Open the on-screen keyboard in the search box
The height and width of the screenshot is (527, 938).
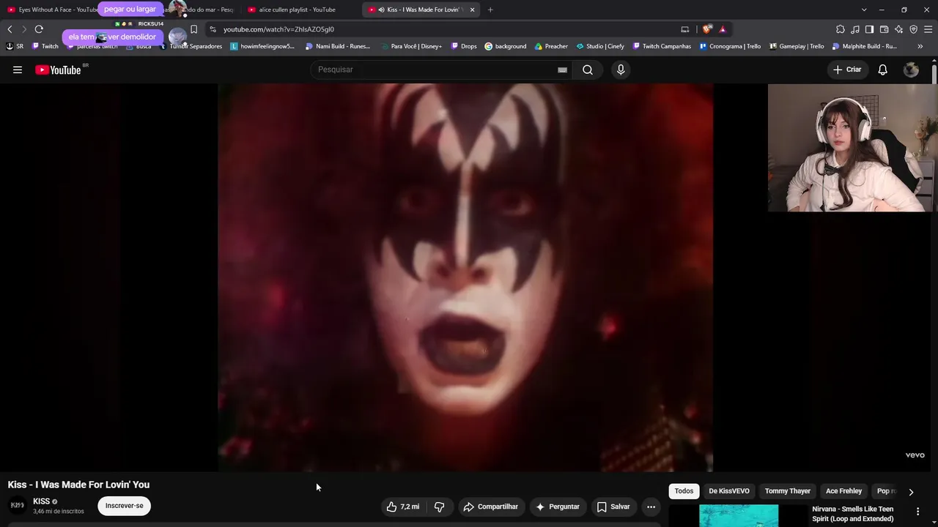pyautogui.click(x=562, y=70)
